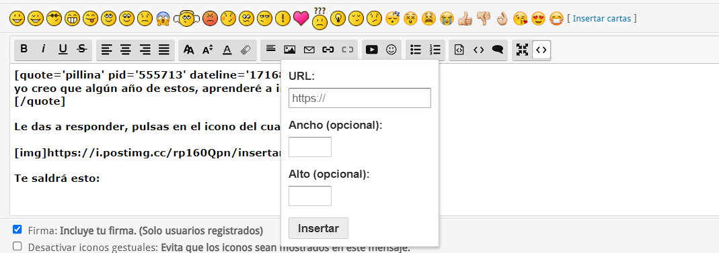This screenshot has height=253, width=719.
Task: Insert a quote with speech bubble icon
Action: 498,50
